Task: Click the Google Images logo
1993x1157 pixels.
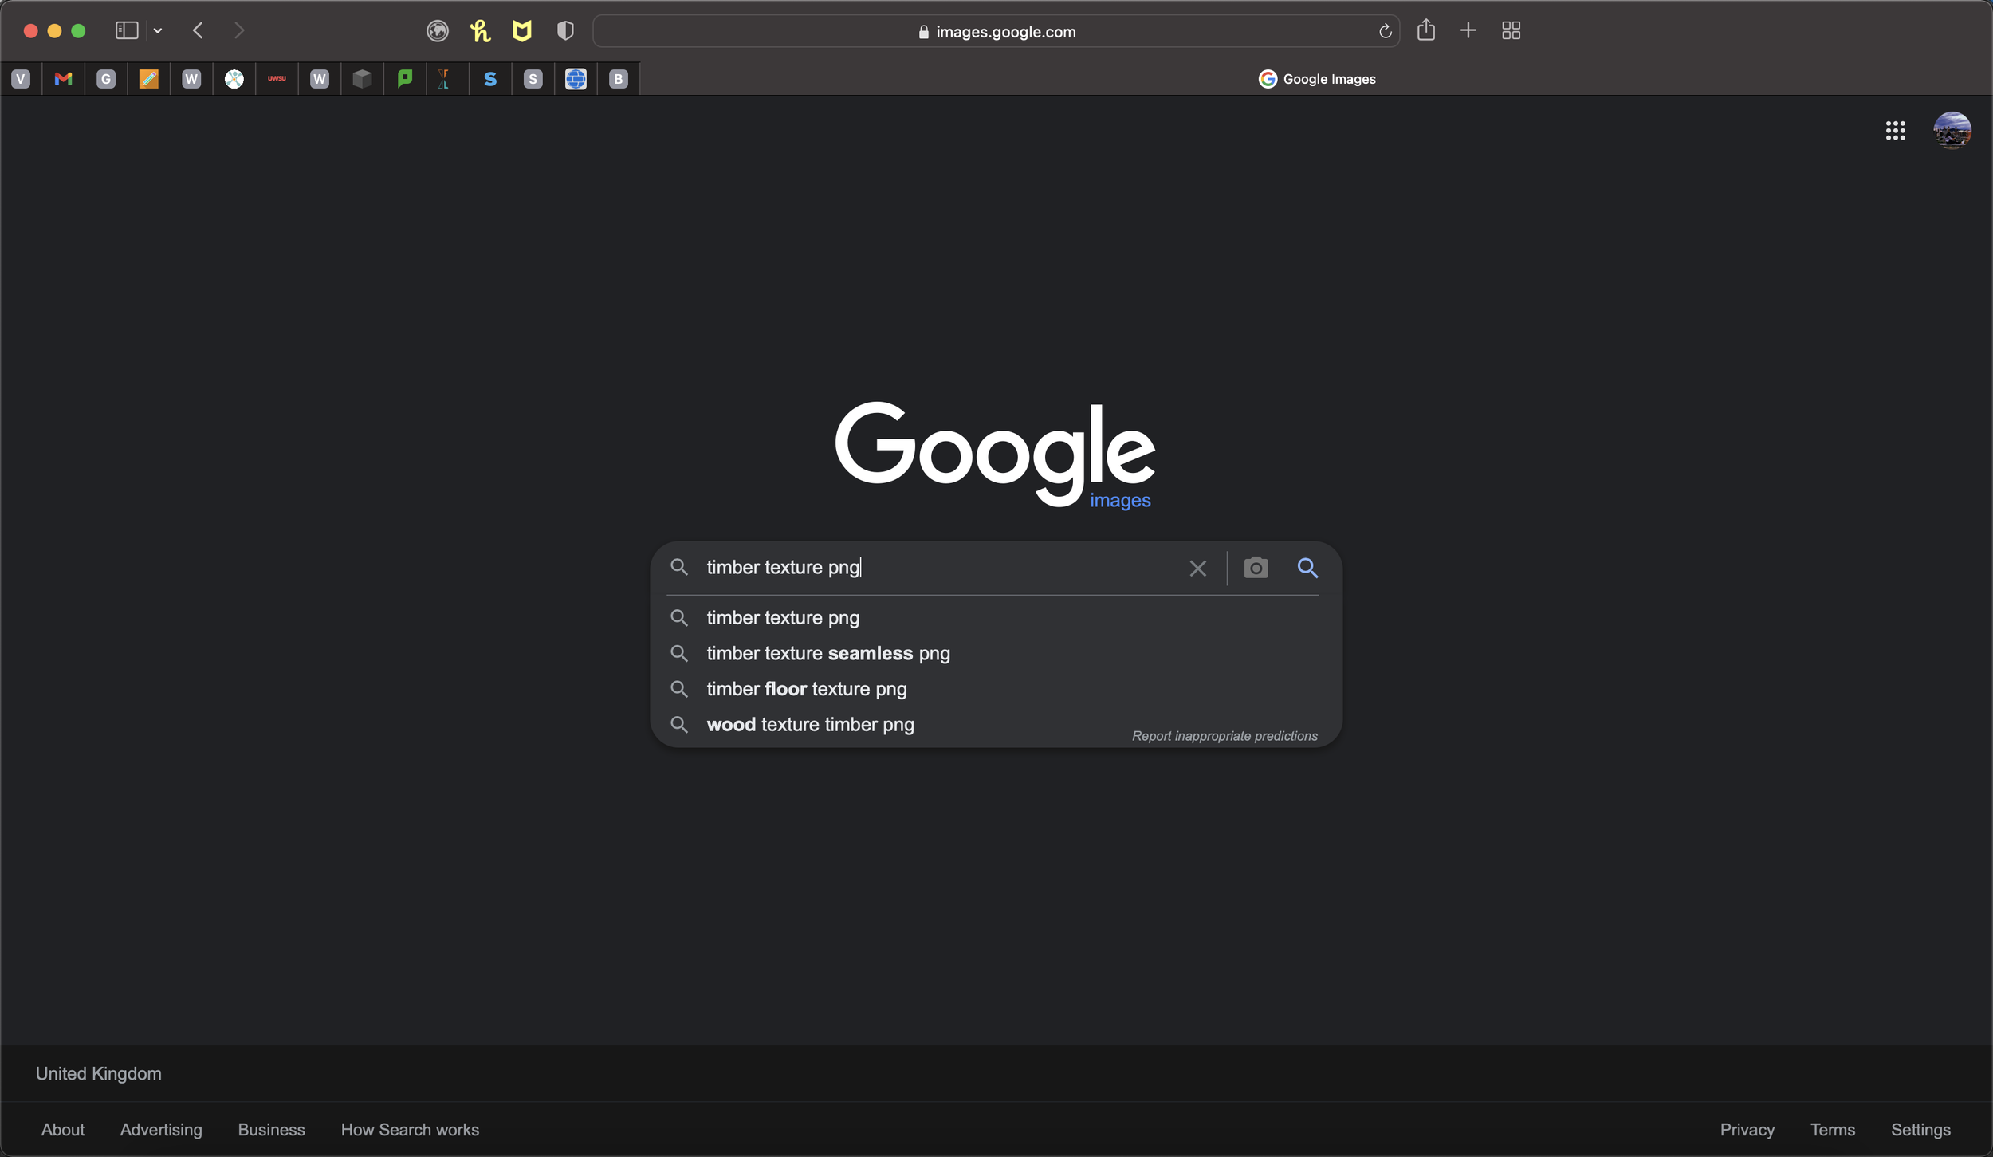Action: pos(995,455)
